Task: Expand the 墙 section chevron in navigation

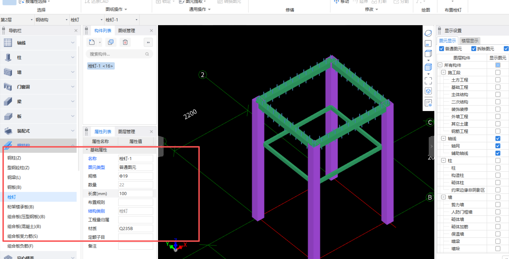Action: [73, 72]
